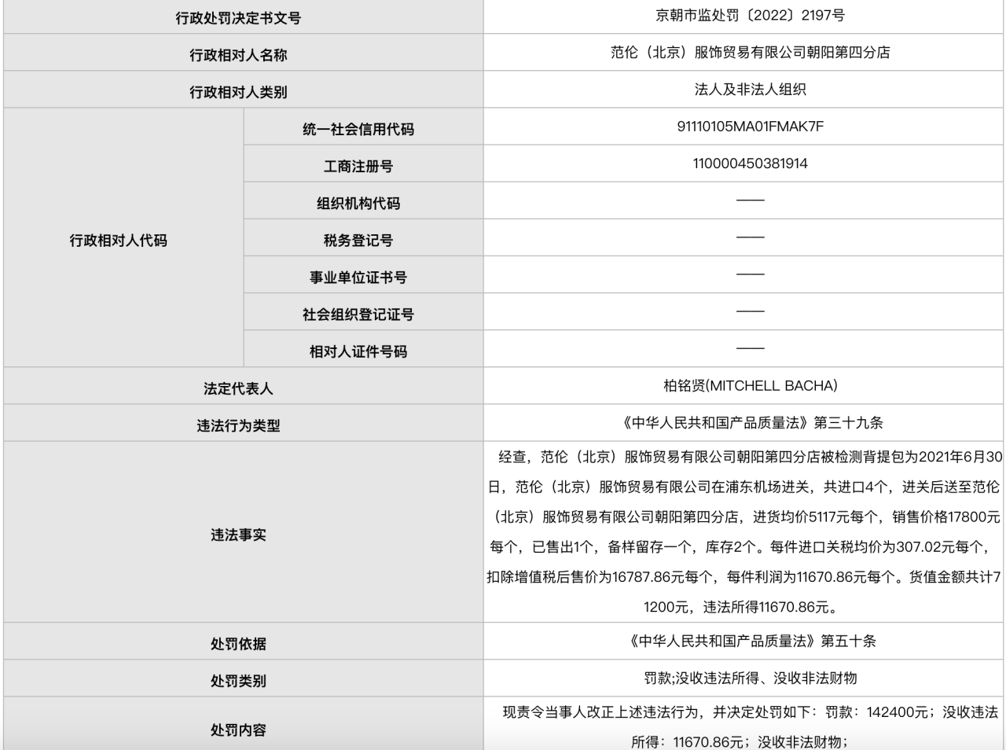1006x750 pixels.
Task: Click the 违法事实 label cell
Action: (238, 535)
